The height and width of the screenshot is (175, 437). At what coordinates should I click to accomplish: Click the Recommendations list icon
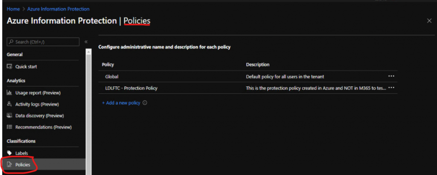coord(9,127)
